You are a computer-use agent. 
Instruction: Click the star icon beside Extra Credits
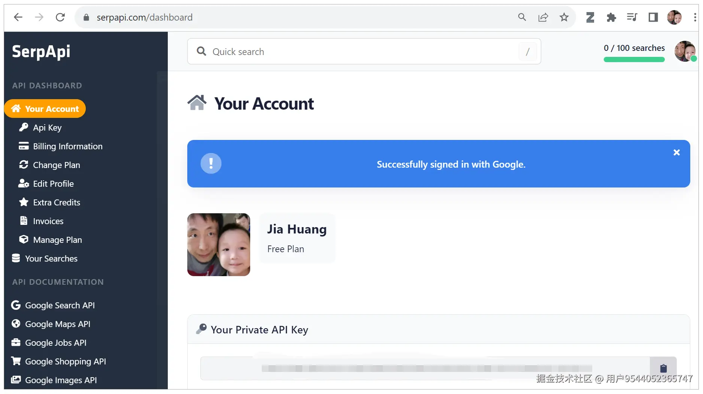click(24, 202)
